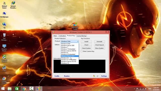Switch to Camtasia in the taskbar
Viewport: 161px width, 91px height.
coord(31,89)
